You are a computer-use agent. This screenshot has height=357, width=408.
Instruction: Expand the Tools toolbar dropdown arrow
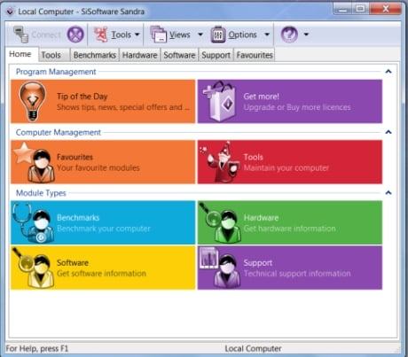137,35
